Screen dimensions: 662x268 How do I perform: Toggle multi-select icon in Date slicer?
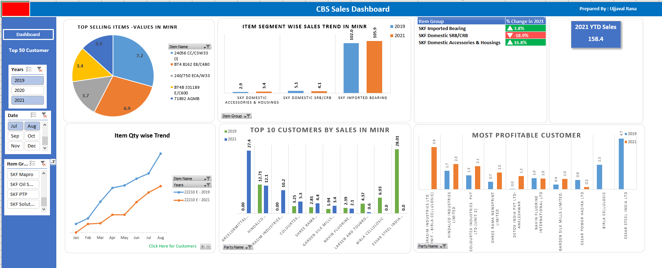pos(33,115)
